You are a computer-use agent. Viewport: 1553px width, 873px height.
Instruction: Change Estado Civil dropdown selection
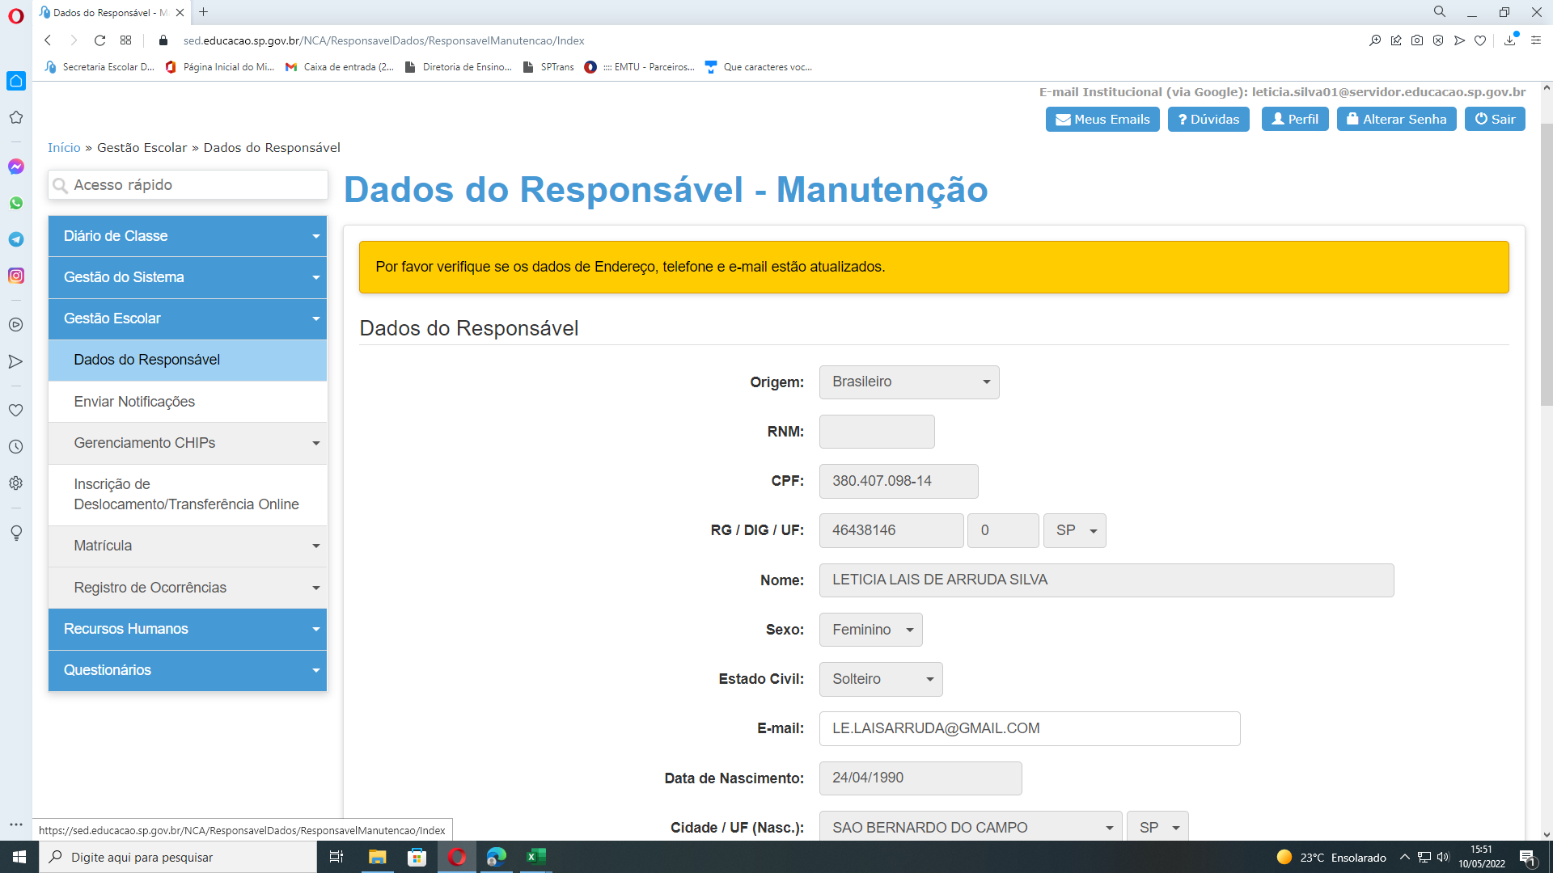(x=881, y=679)
